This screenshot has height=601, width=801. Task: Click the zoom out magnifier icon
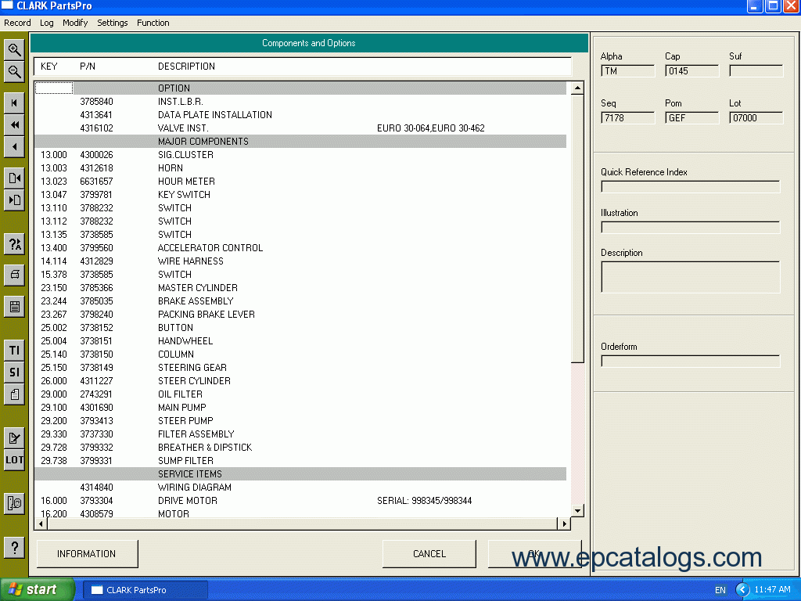click(14, 71)
